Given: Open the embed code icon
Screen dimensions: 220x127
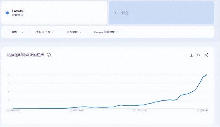Looking at the screenshot, I should 199,55.
